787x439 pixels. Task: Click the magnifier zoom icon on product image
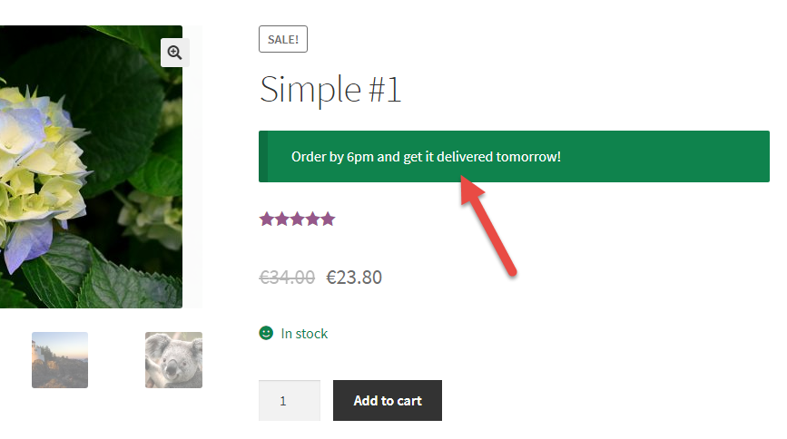pyautogui.click(x=174, y=53)
